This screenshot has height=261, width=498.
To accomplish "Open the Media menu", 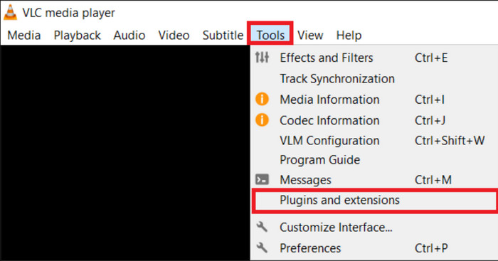I will [24, 36].
